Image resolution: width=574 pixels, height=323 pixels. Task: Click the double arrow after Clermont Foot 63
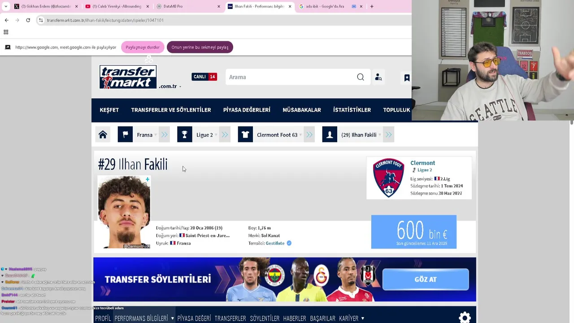click(309, 135)
